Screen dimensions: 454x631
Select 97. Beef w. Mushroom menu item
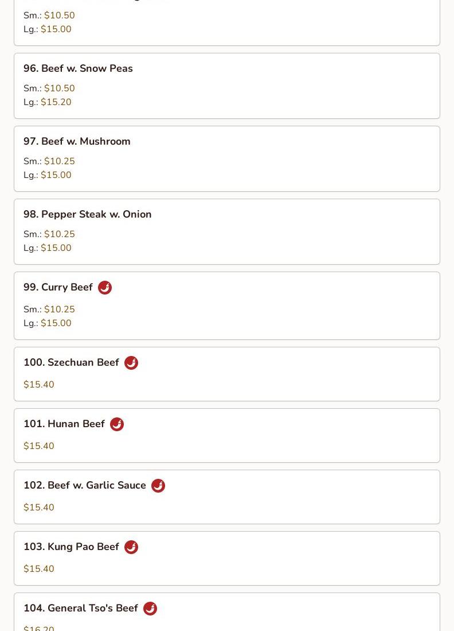pos(227,158)
